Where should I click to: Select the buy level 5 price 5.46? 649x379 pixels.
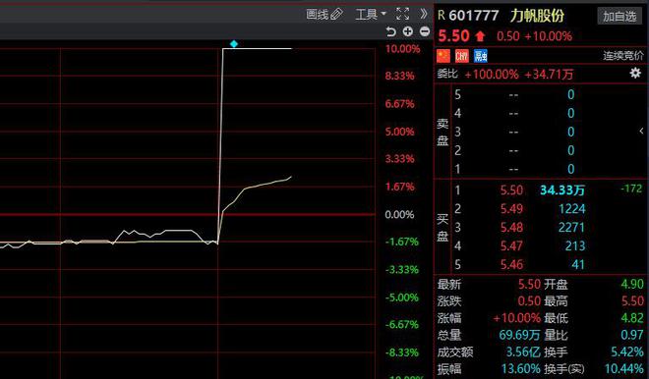click(x=511, y=264)
